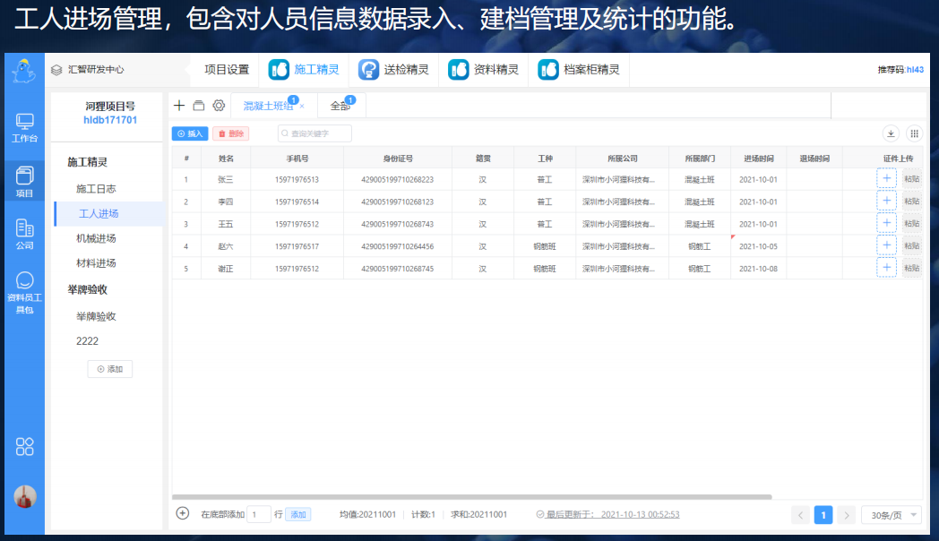Viewport: 939px width, 541px height.
Task: Click the blue 插入 insert button
Action: coord(189,133)
